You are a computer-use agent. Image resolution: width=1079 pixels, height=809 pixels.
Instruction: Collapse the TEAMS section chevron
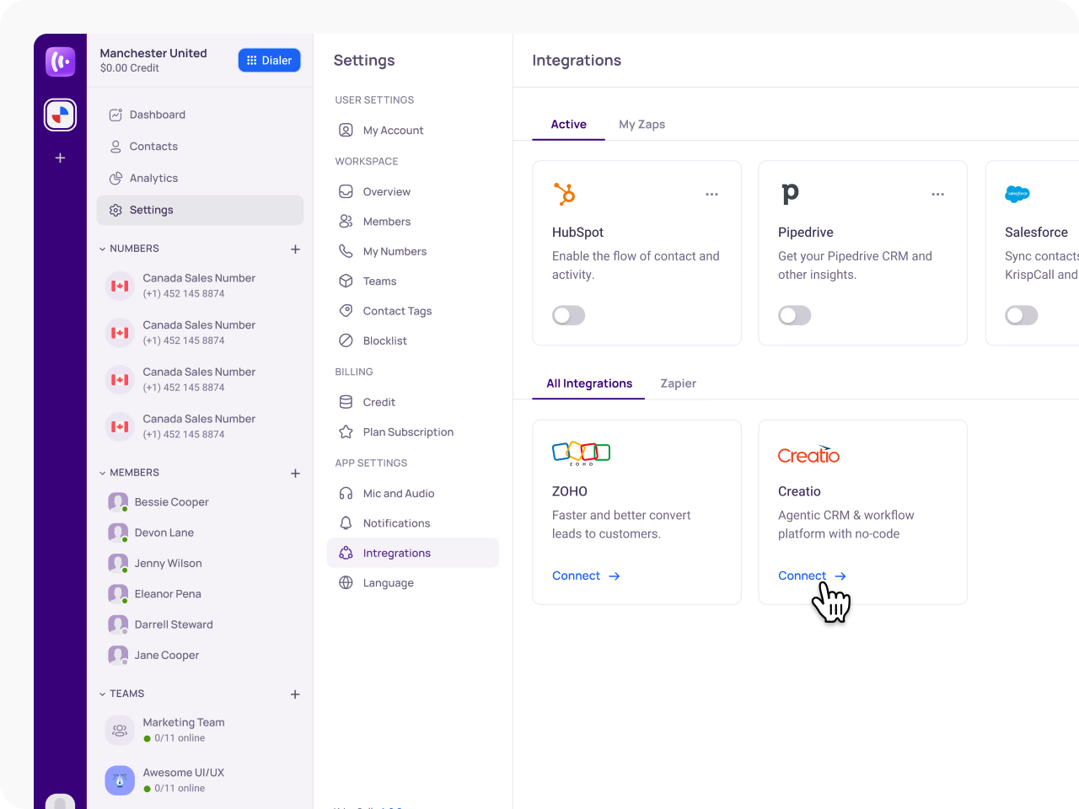point(103,694)
